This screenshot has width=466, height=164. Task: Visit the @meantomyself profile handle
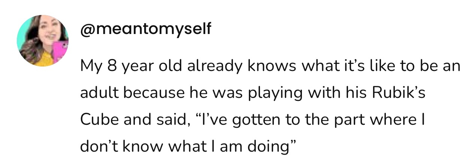[146, 29]
